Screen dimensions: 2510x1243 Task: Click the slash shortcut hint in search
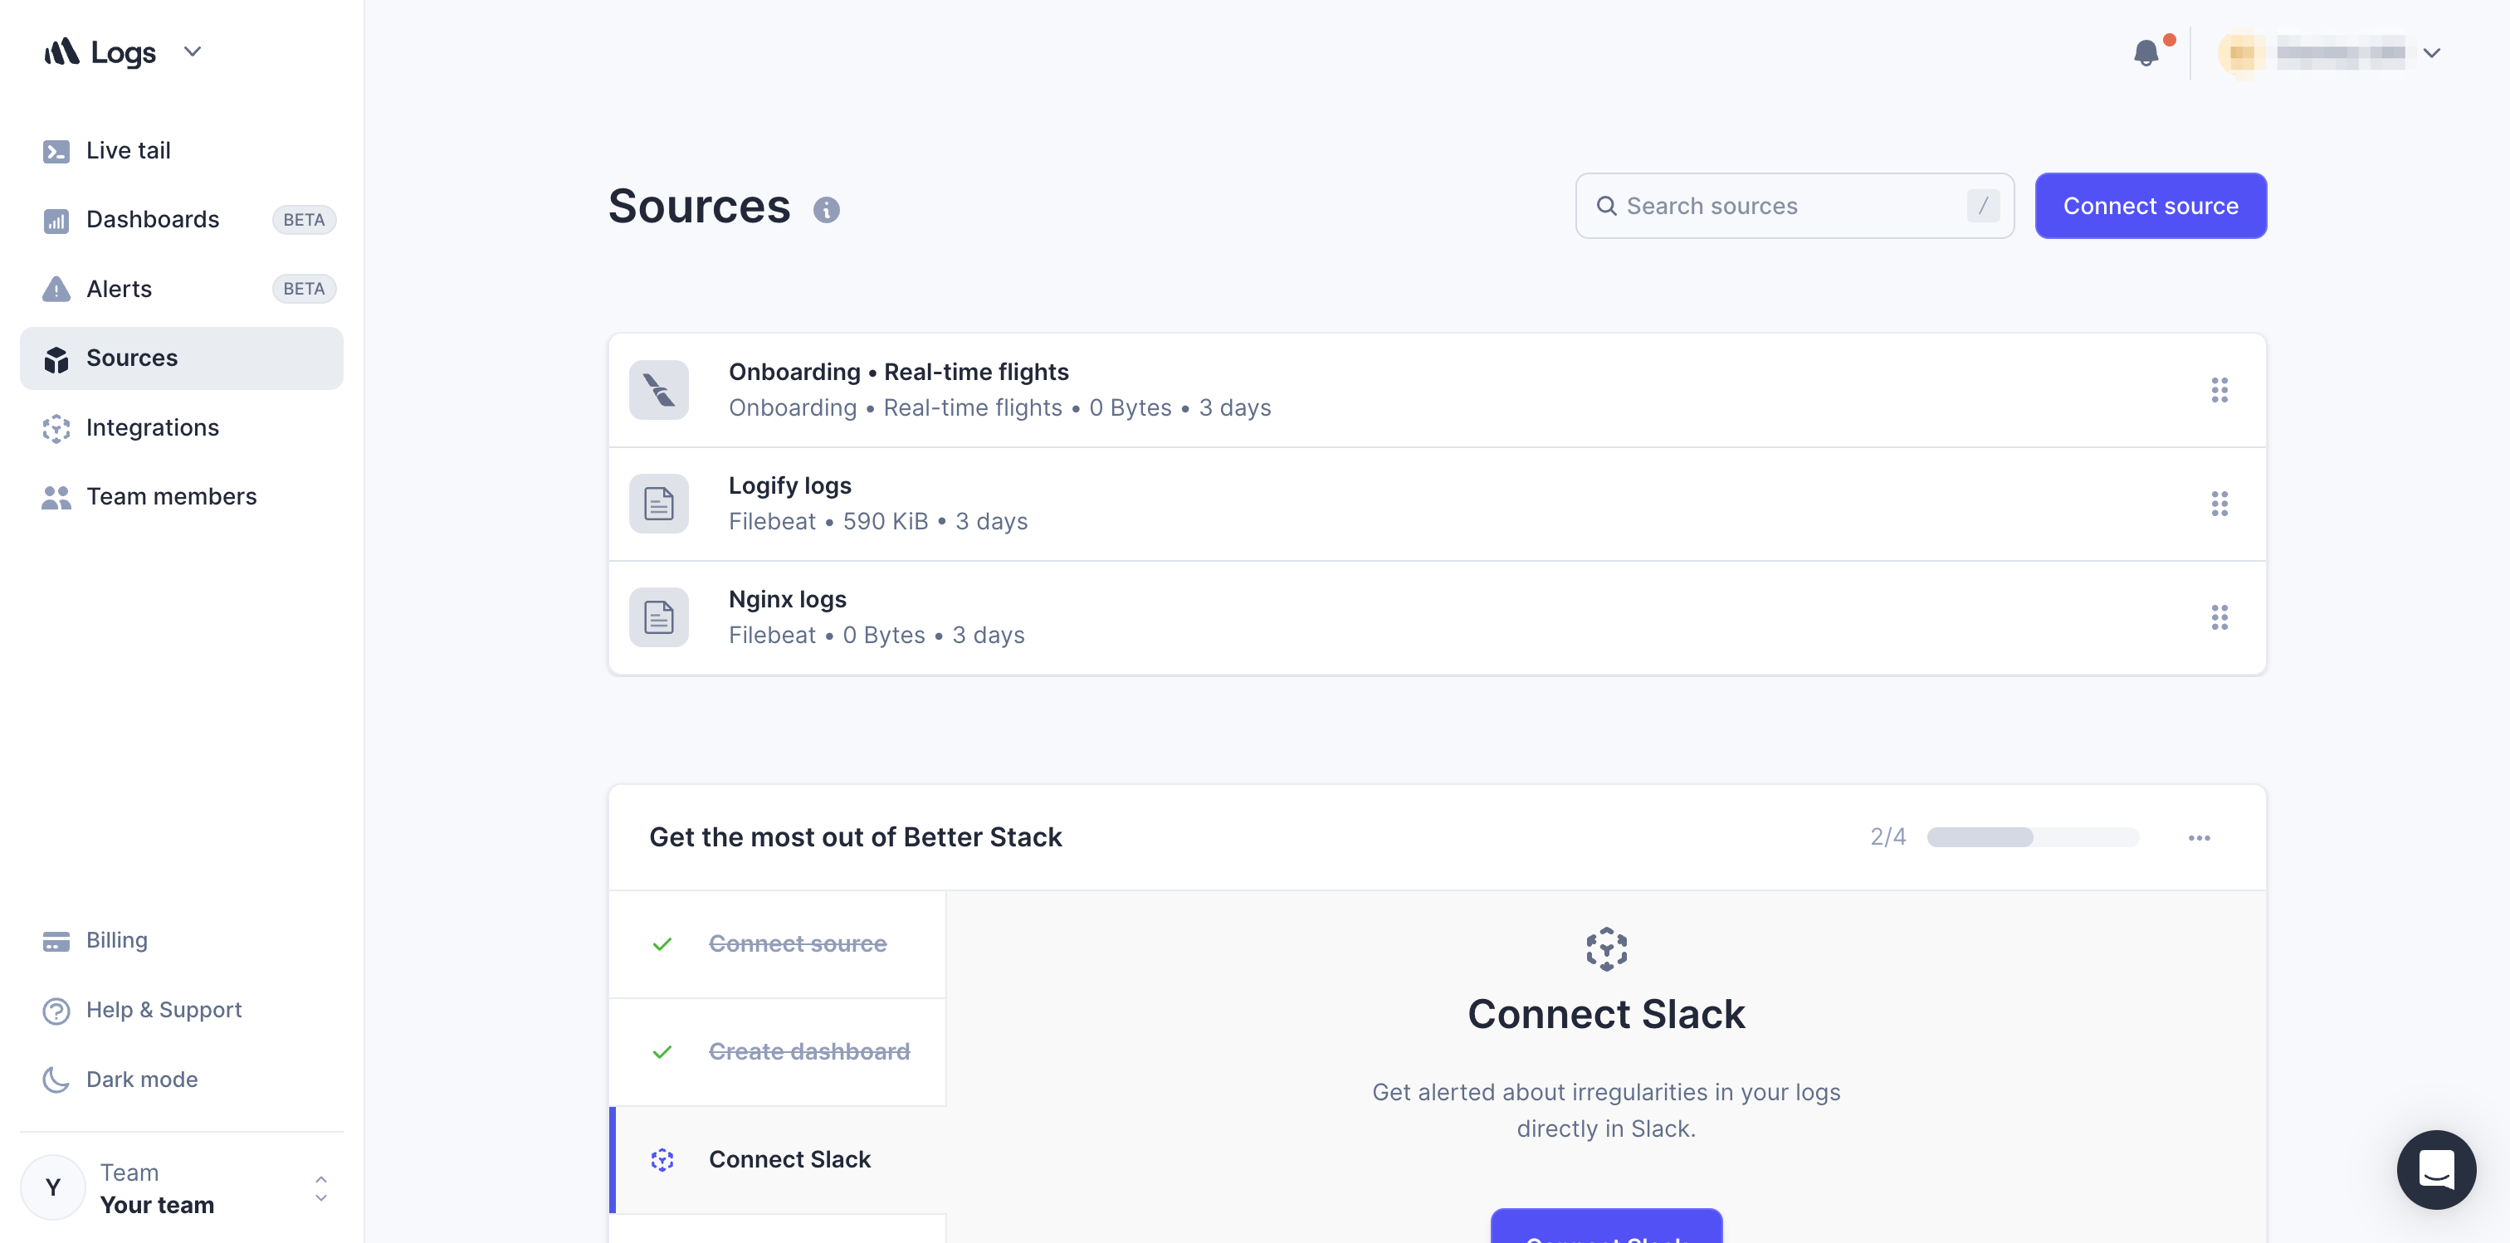click(x=1983, y=206)
